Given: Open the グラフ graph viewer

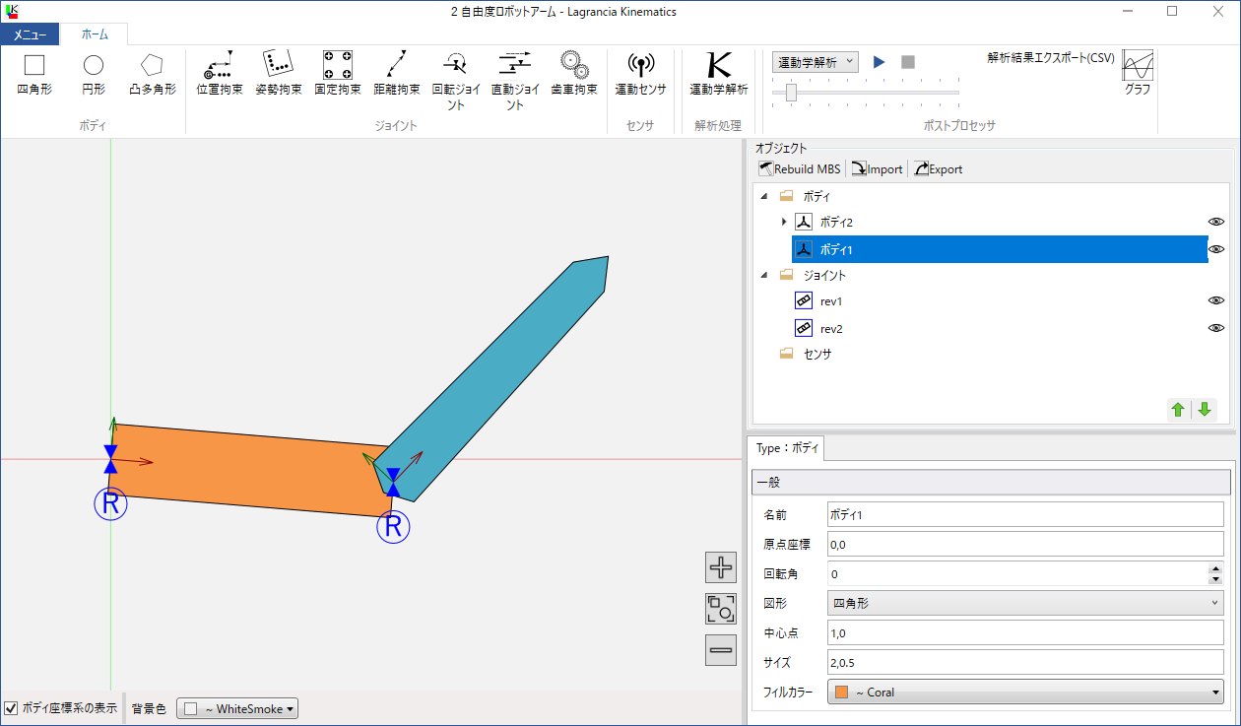Looking at the screenshot, I should [1138, 74].
